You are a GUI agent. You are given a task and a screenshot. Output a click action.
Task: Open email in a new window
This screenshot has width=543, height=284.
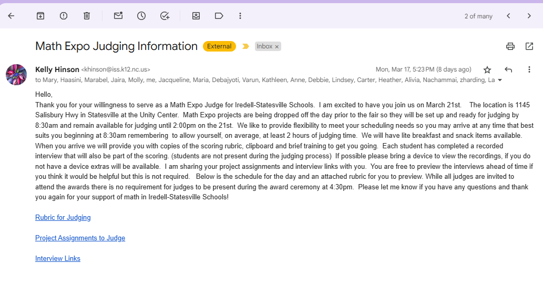coord(529,46)
